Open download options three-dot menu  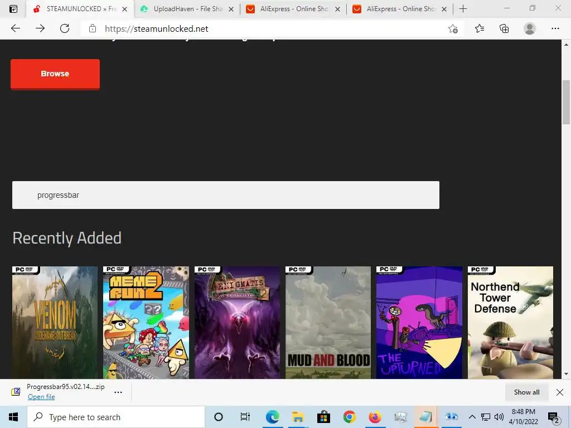click(118, 392)
